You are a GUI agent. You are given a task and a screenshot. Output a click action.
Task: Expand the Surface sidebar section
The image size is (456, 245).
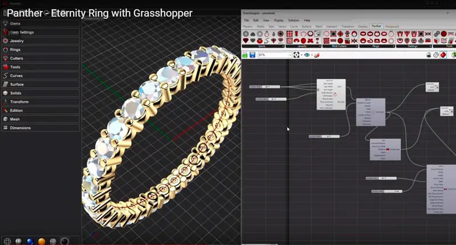point(40,84)
